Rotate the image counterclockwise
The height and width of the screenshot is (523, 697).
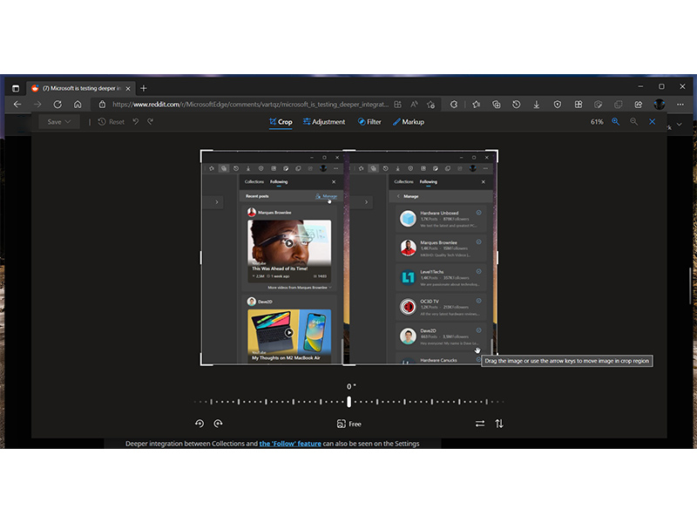click(x=200, y=424)
